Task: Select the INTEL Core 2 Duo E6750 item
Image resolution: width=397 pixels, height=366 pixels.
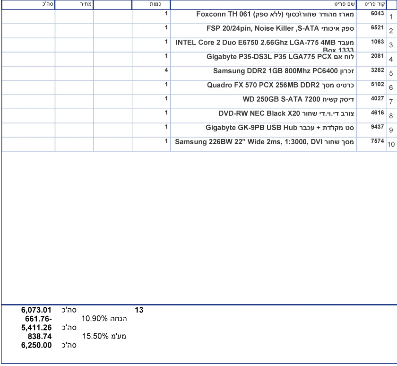Action: coord(265,45)
